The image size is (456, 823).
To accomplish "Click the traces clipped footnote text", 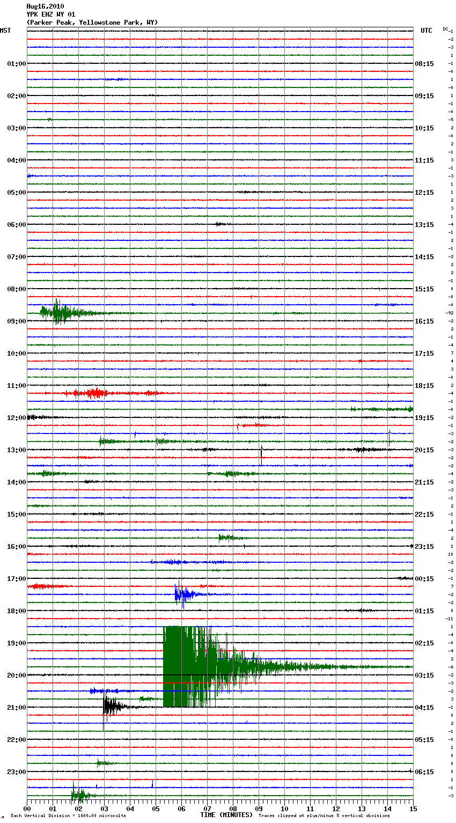I will click(x=324, y=816).
